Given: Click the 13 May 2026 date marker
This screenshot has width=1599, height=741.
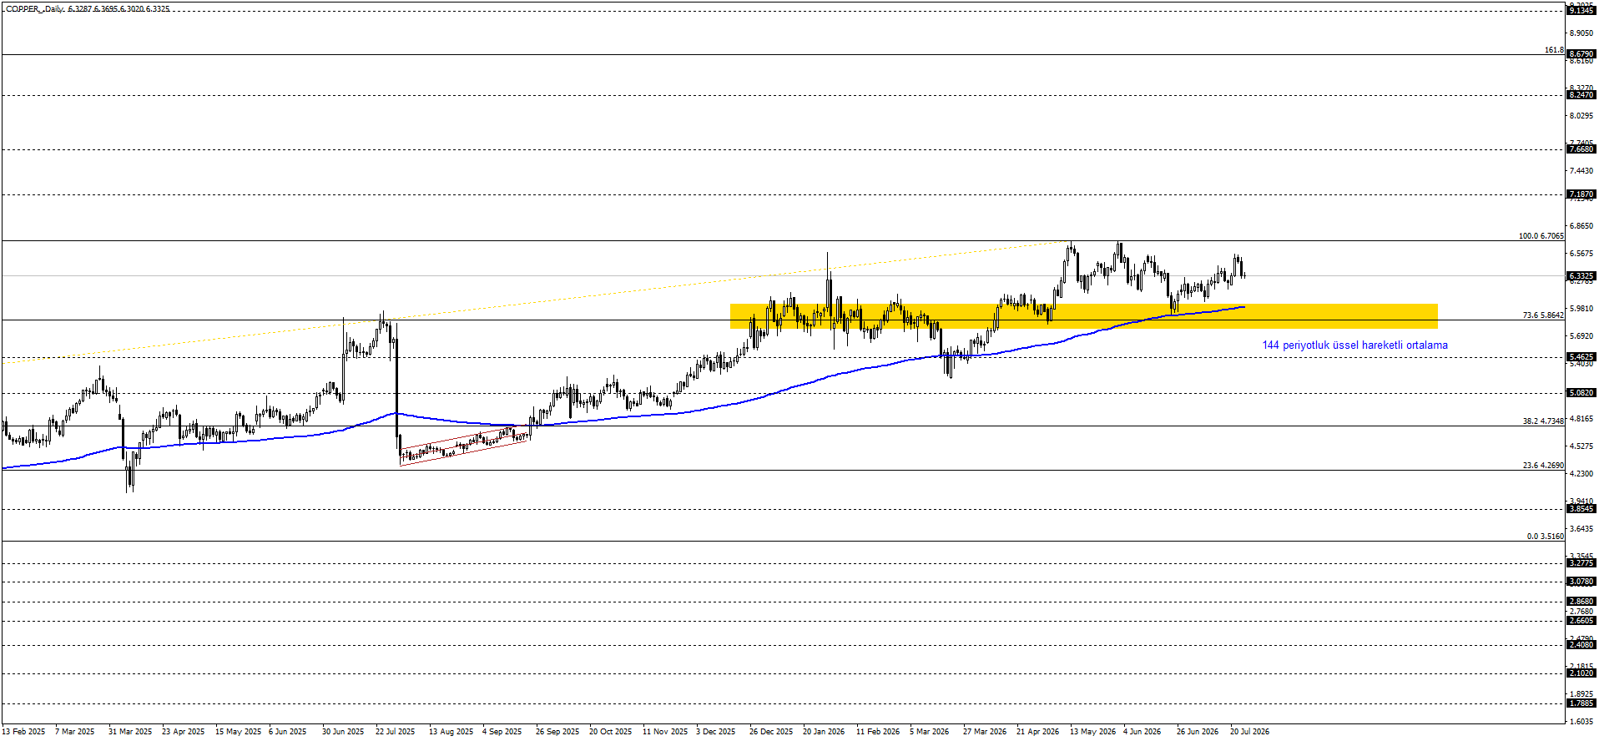Looking at the screenshot, I should 1092,732.
